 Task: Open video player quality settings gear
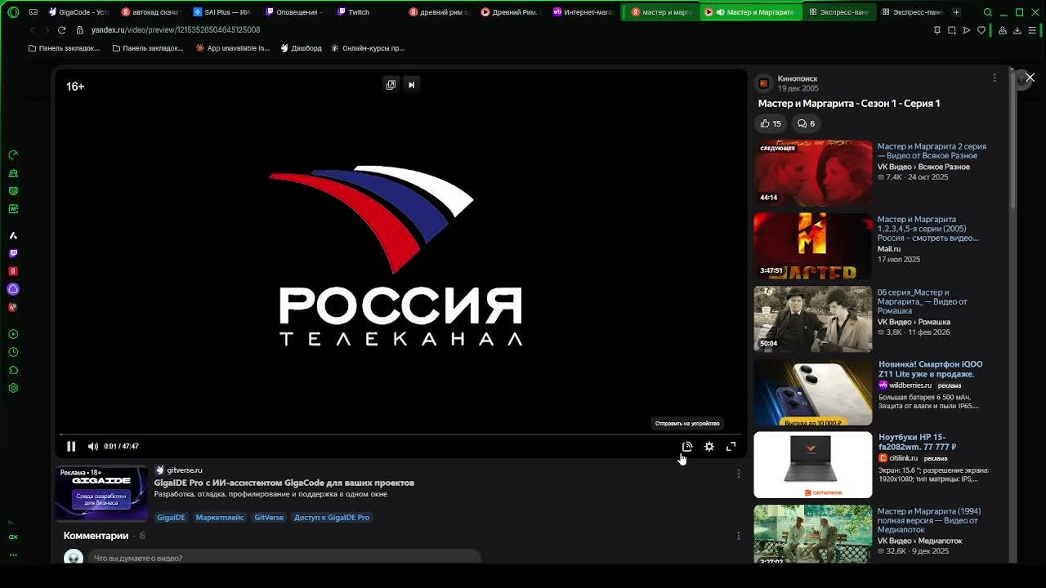pyautogui.click(x=709, y=447)
